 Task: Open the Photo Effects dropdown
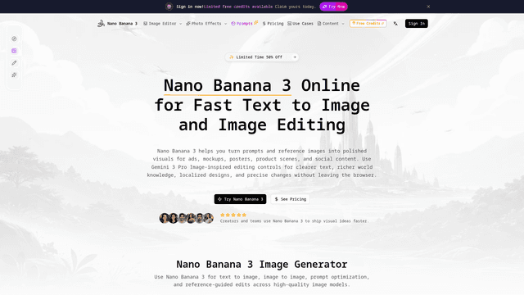(206, 24)
